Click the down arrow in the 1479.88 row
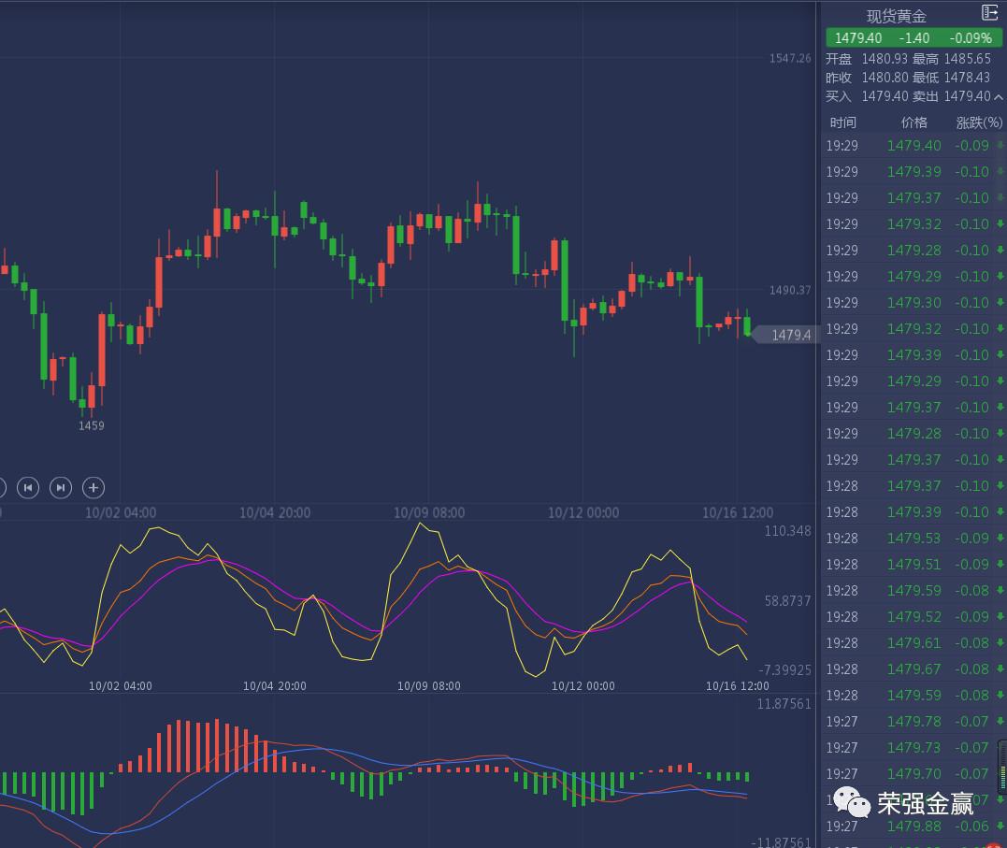This screenshot has width=1007, height=848. [x=1000, y=826]
